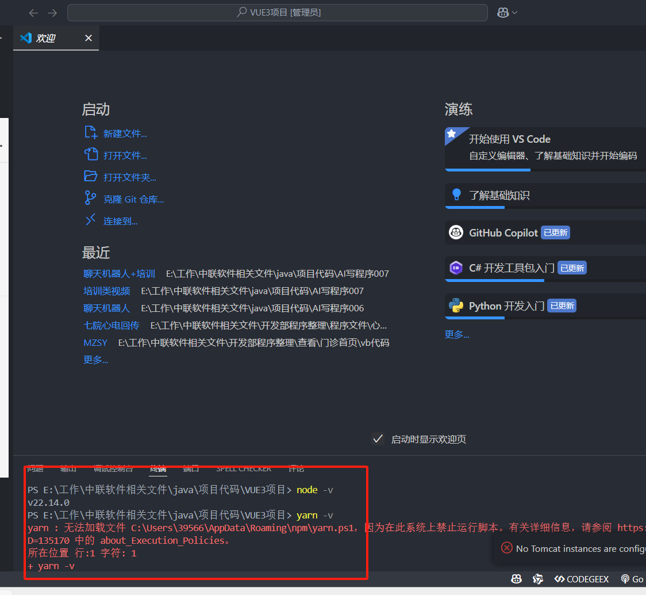This screenshot has height=595, width=646.
Task: Open 连接到... link
Action: pos(120,221)
